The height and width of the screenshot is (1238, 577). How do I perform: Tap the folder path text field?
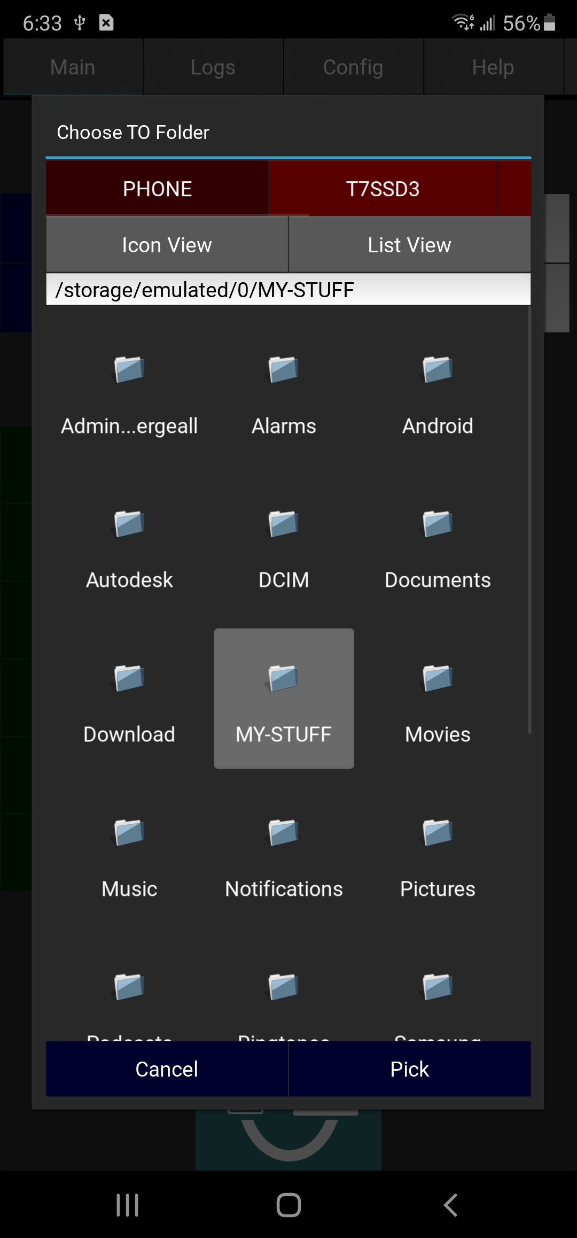pos(288,290)
